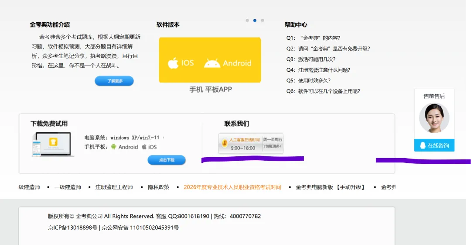Click the 软件版本 heading
This screenshot has width=471, height=245.
[168, 25]
